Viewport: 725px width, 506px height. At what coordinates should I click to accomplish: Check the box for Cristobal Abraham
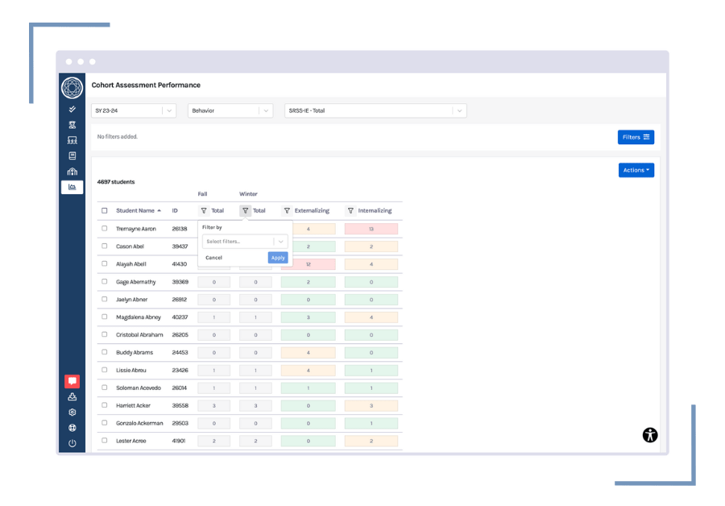point(105,334)
